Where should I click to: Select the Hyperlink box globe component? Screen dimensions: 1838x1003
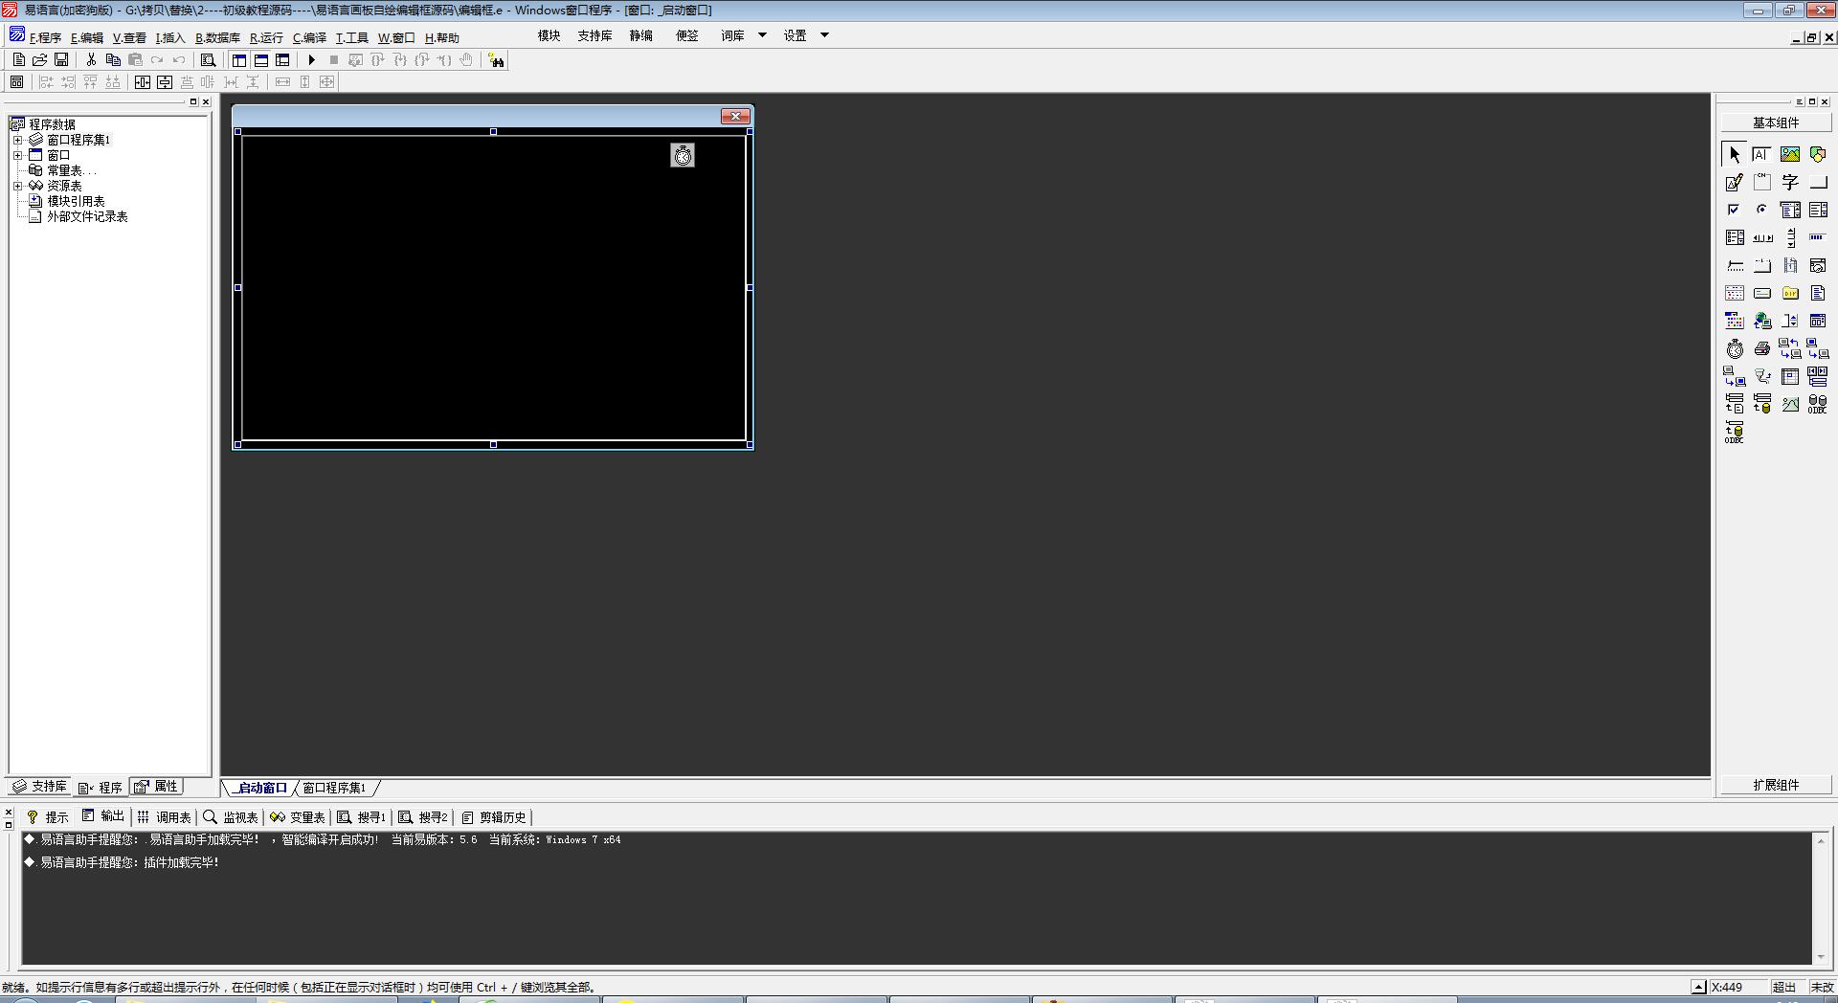pyautogui.click(x=1762, y=321)
